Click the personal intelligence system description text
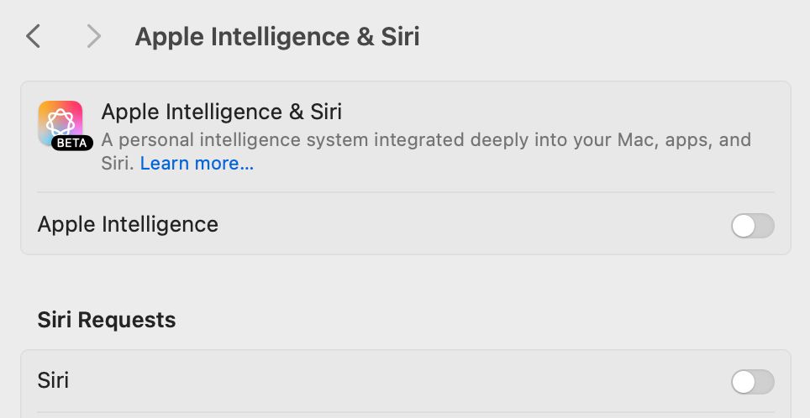This screenshot has height=418, width=810. [426, 151]
